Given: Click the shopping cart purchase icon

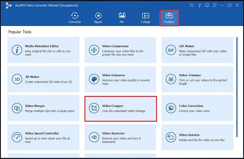Looking at the screenshot, I should 192,5.
